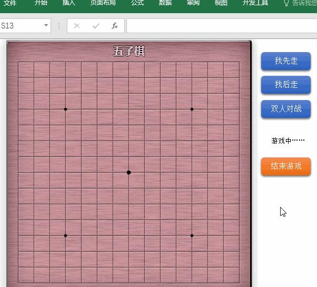Click the top-left star point on board
This screenshot has height=287, width=317.
tap(65, 109)
